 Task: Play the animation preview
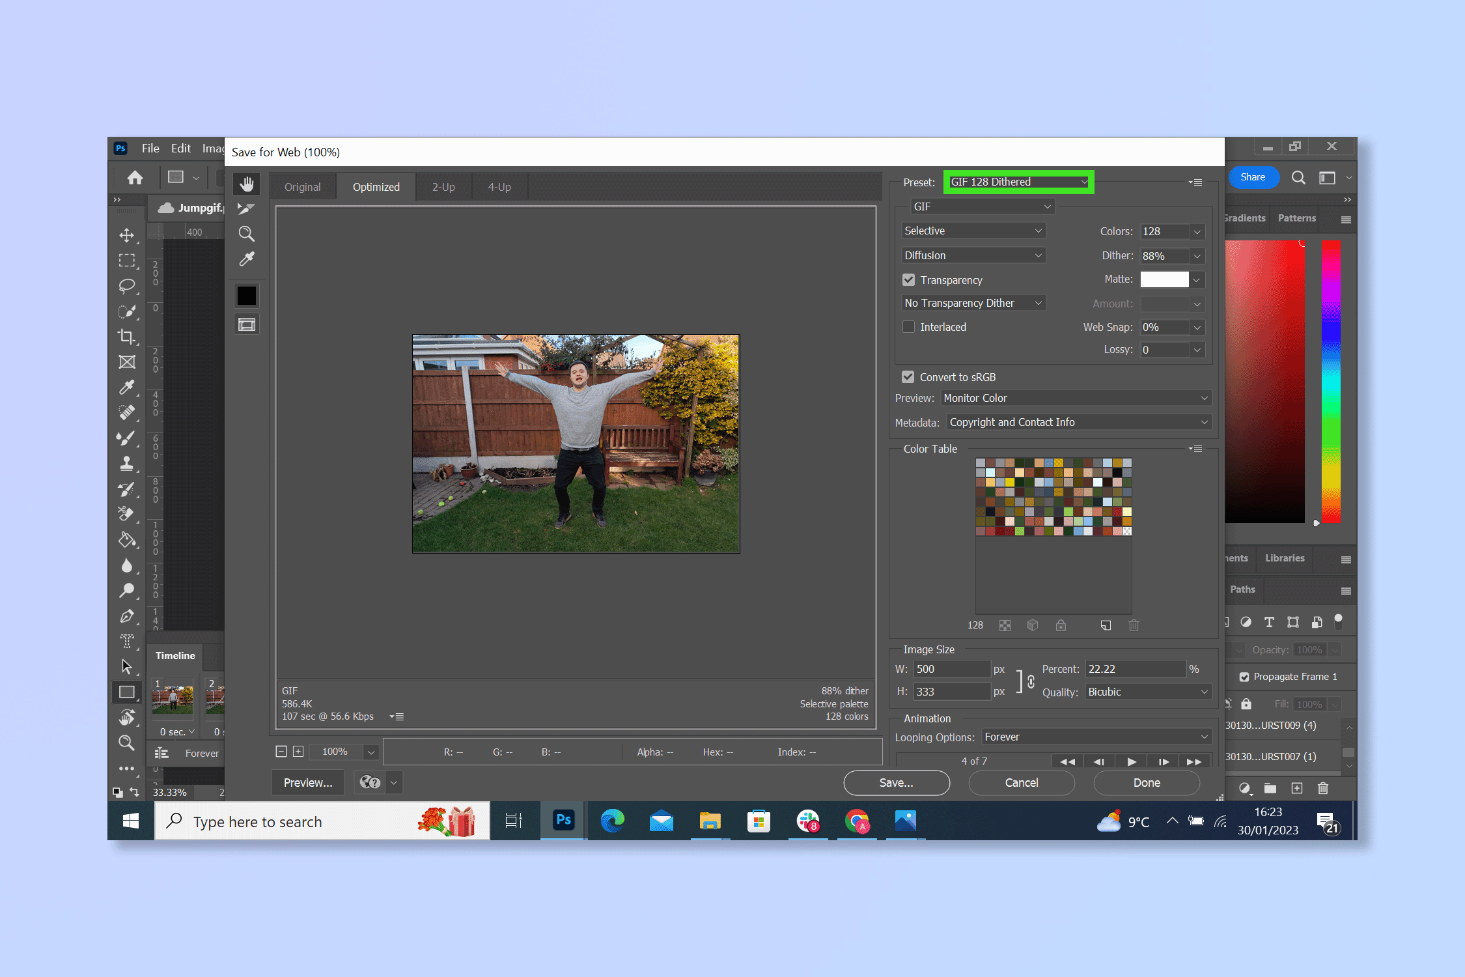click(x=1131, y=761)
